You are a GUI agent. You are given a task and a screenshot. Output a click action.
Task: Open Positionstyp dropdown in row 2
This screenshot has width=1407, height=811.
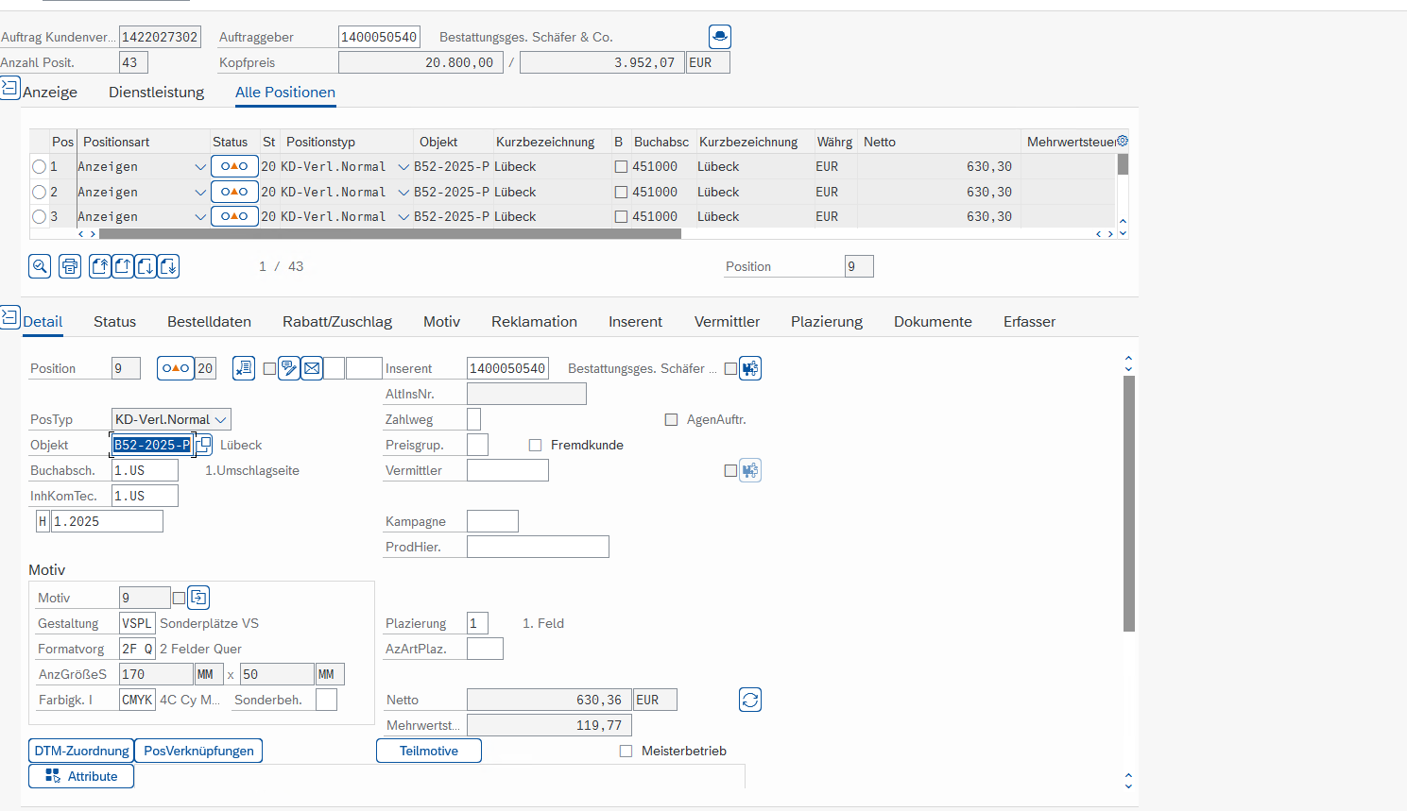403,192
